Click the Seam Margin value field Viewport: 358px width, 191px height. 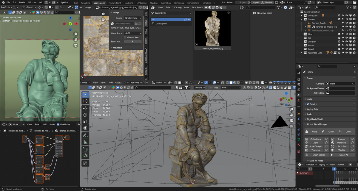(x=133, y=42)
